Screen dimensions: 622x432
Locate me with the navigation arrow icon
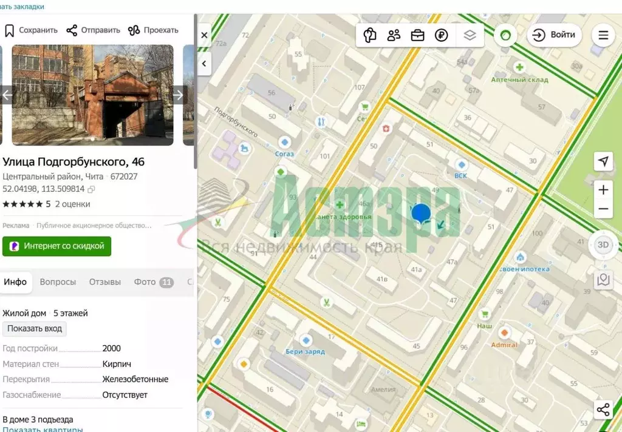603,161
